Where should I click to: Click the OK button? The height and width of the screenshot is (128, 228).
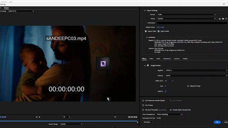(x=217, y=122)
